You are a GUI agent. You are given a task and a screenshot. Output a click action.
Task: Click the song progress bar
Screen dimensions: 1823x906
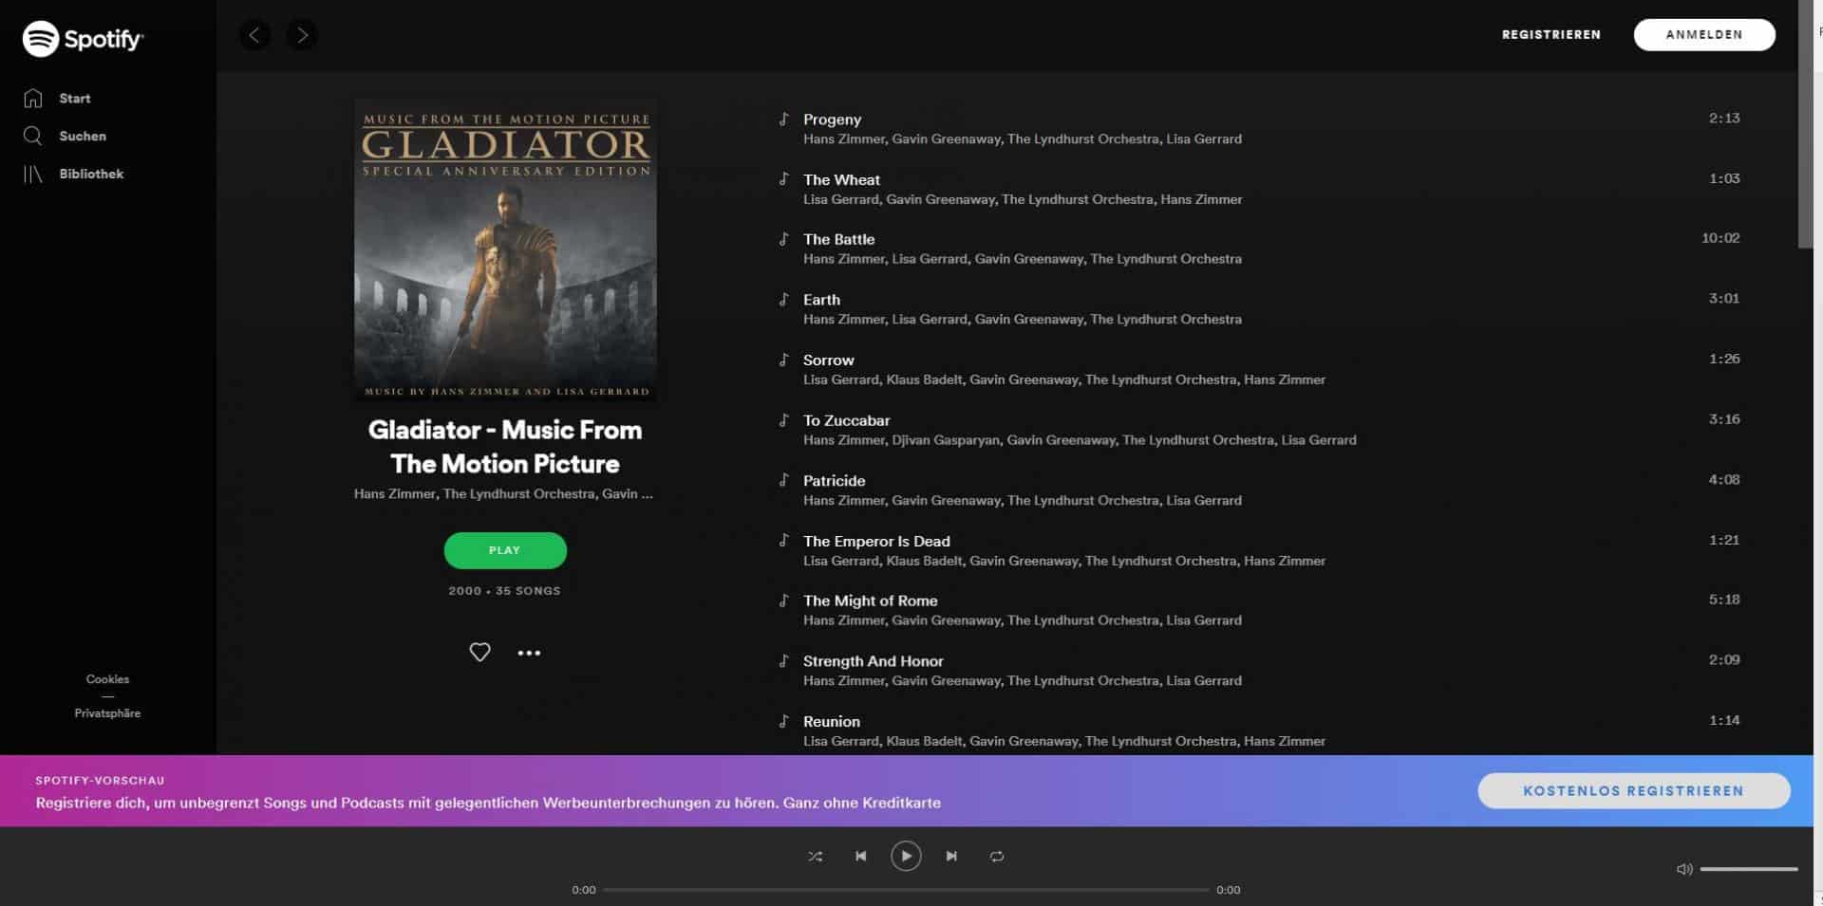tap(906, 890)
